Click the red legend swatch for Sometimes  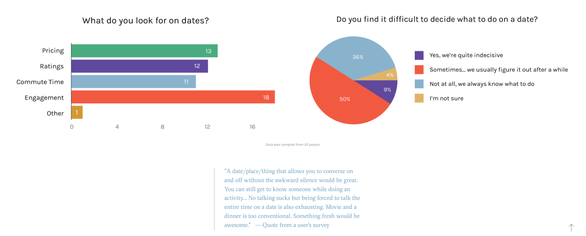(x=419, y=70)
